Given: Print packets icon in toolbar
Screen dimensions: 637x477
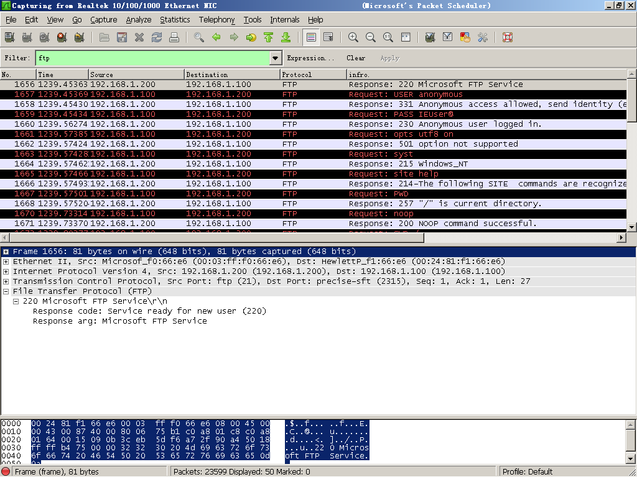Looking at the screenshot, I should pyautogui.click(x=174, y=37).
